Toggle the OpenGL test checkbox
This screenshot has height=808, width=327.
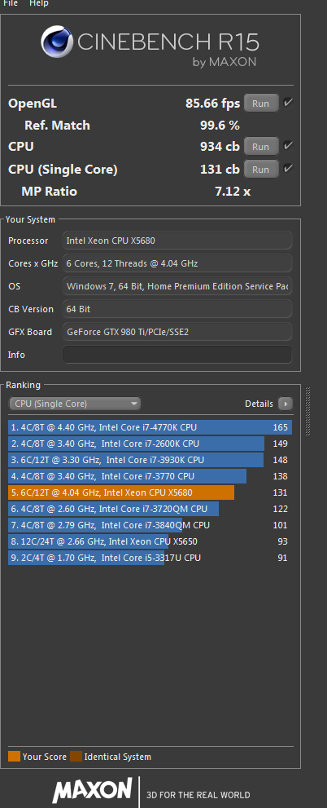288,103
